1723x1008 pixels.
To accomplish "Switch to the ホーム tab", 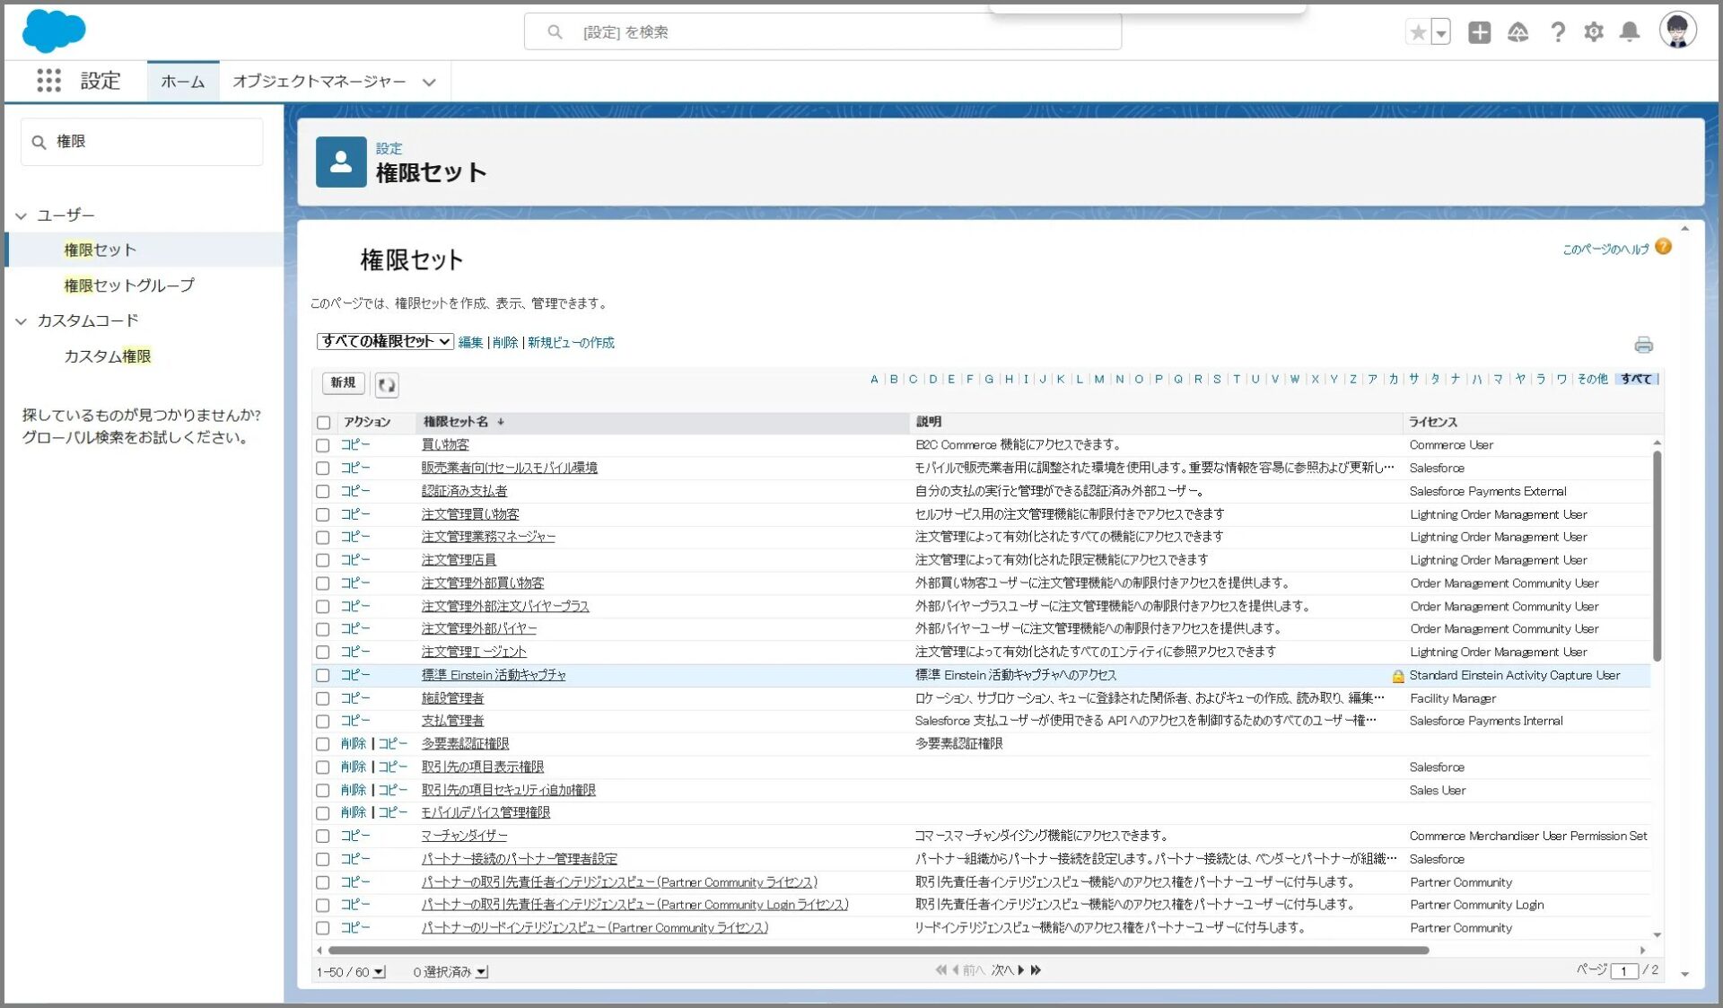I will (183, 82).
